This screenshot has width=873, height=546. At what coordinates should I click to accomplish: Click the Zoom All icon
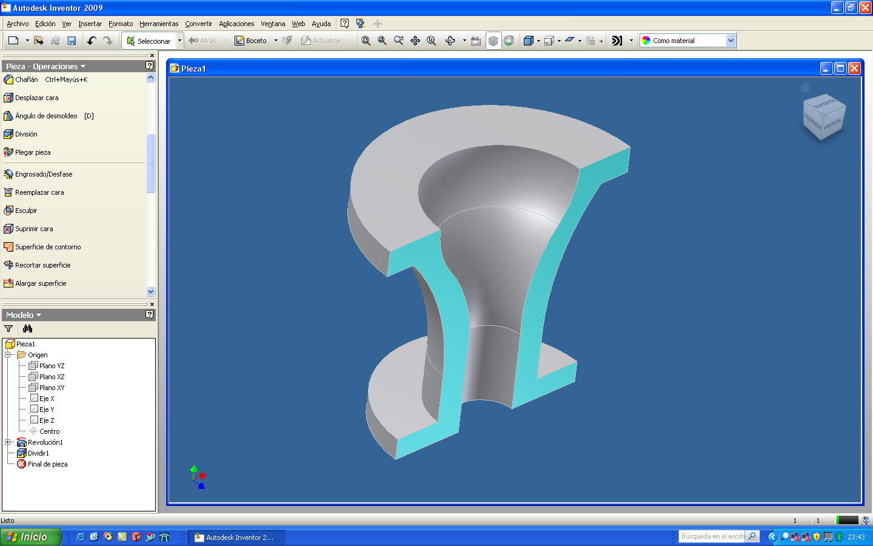click(366, 41)
